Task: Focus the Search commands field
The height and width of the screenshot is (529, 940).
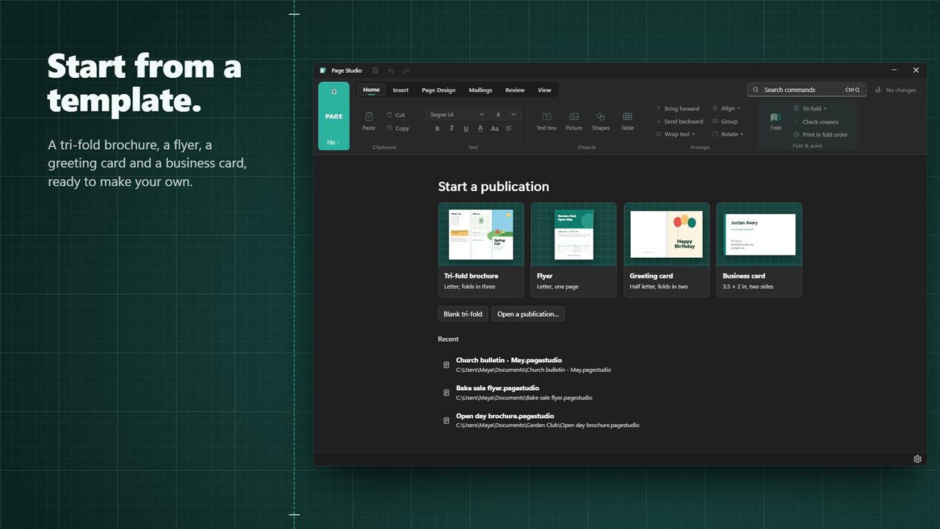Action: pos(807,90)
